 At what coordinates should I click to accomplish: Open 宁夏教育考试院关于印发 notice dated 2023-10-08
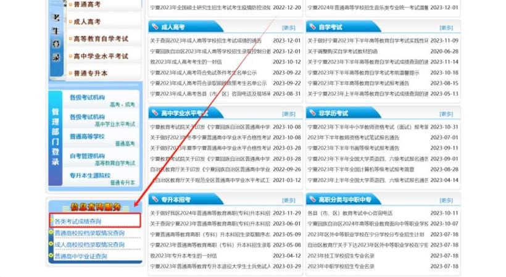(210, 126)
